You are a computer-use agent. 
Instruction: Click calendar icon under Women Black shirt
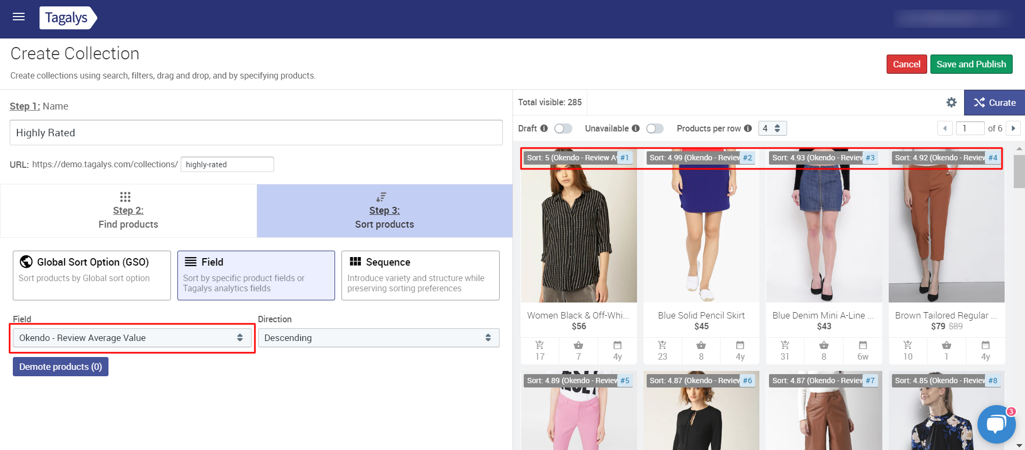[x=617, y=345]
